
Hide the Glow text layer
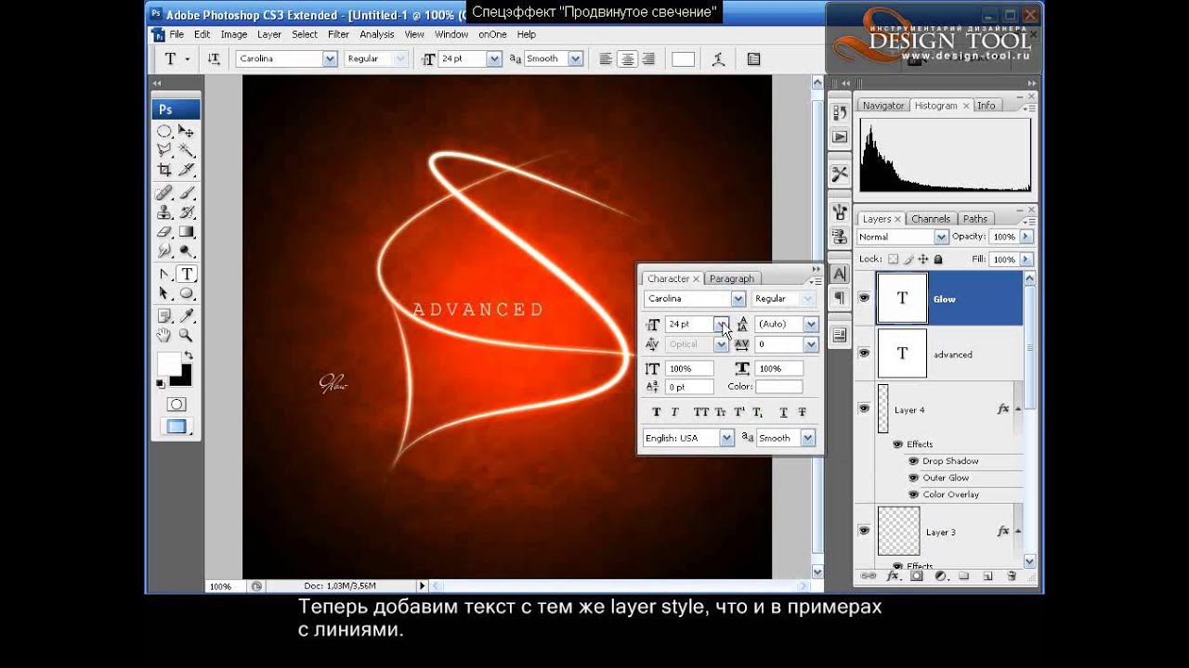(864, 299)
